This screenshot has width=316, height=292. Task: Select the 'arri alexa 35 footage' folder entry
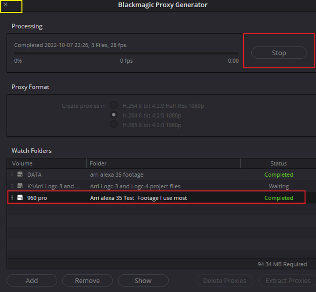117,174
